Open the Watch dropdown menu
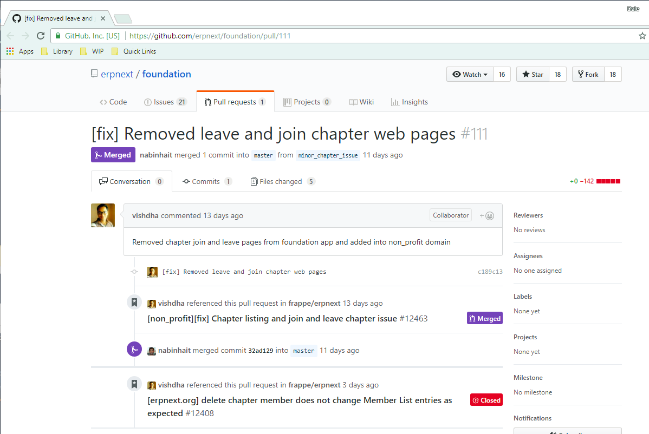This screenshot has width=649, height=434. (470, 74)
